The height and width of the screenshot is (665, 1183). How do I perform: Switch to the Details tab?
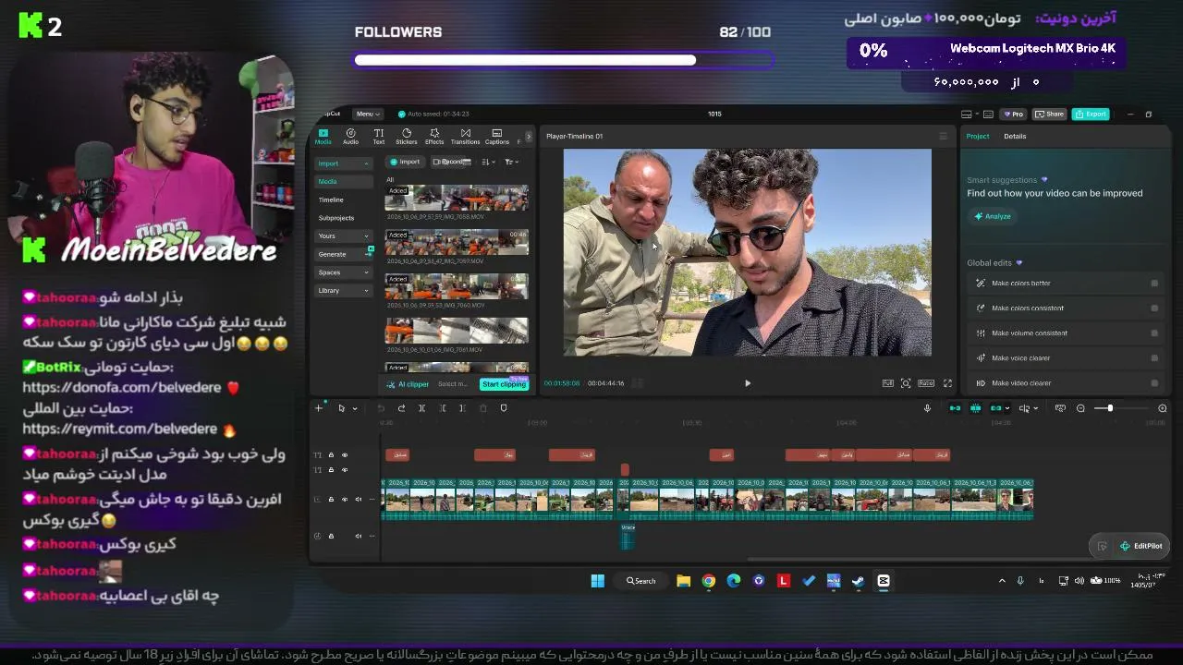pyautogui.click(x=1015, y=137)
